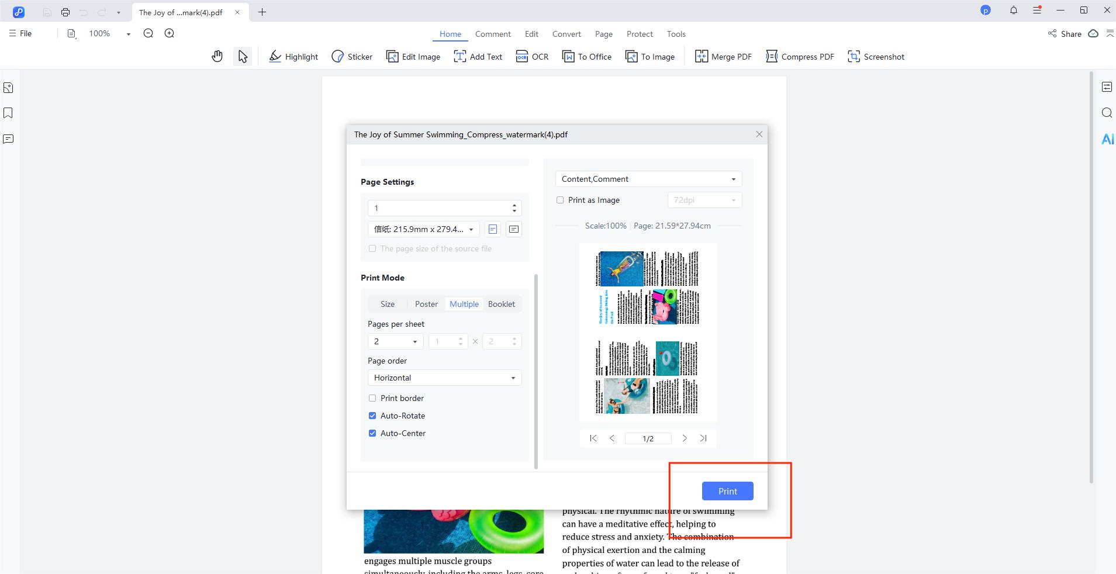Open the bookmarks panel in the left sidebar
The width and height of the screenshot is (1116, 574).
click(8, 113)
